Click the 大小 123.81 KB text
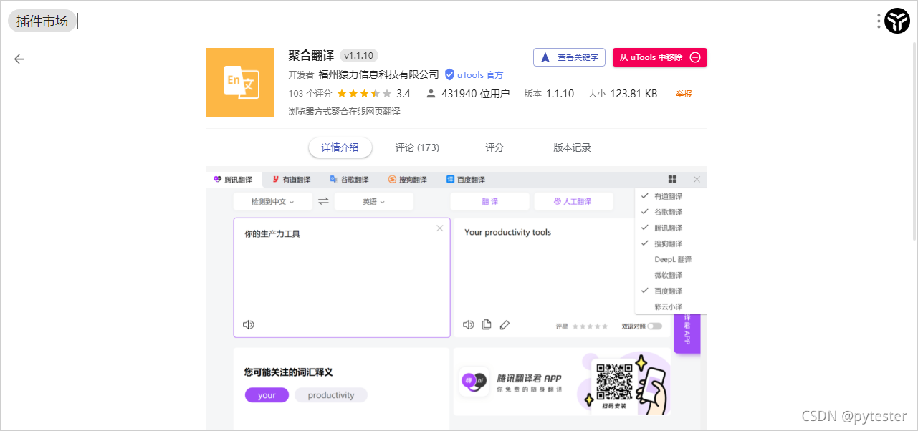This screenshot has width=918, height=431. (623, 94)
